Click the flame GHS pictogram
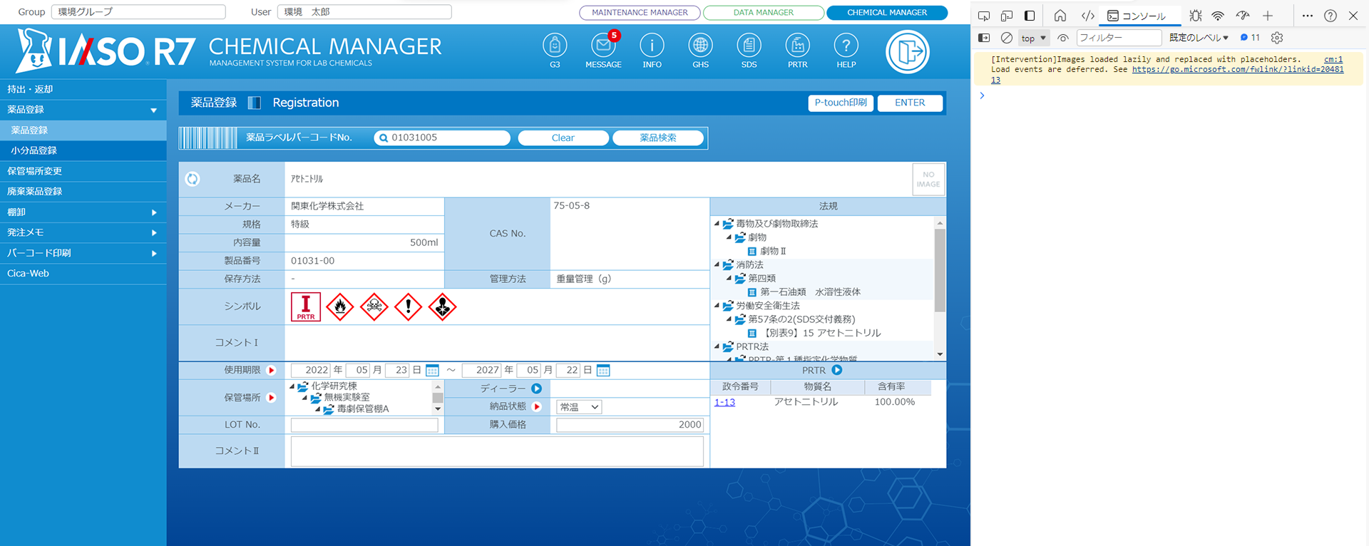This screenshot has width=1369, height=546. (x=340, y=307)
